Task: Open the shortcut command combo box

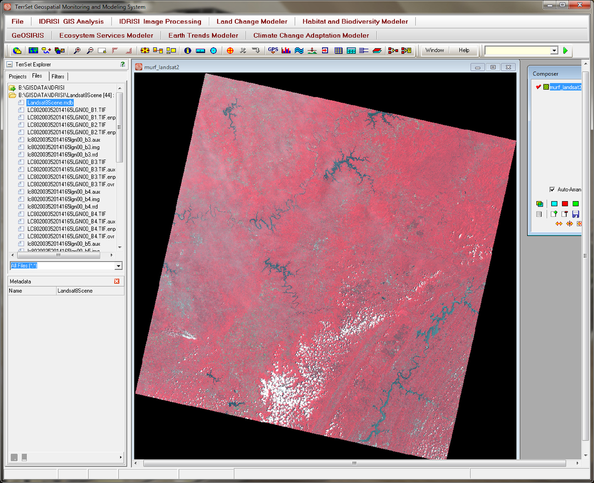Action: click(x=554, y=50)
